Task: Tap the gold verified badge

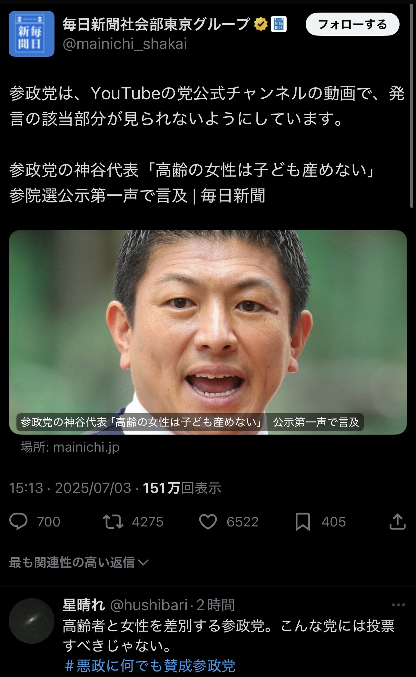Action: tap(261, 24)
